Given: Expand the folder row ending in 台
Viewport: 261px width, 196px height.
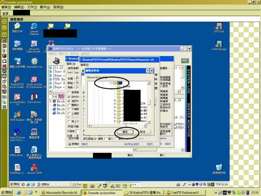Looking at the screenshot, I should pyautogui.click(x=115, y=118).
